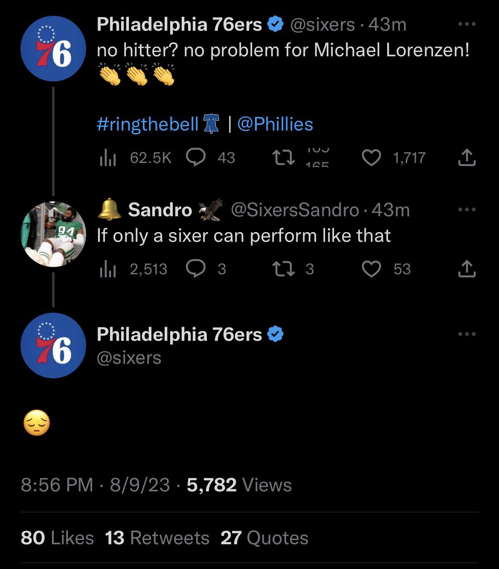
Task: View the 13 Retweets list
Action: (157, 538)
